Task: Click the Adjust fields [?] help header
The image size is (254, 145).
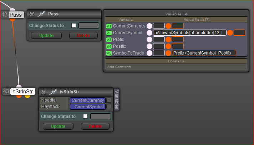Action: (196, 20)
